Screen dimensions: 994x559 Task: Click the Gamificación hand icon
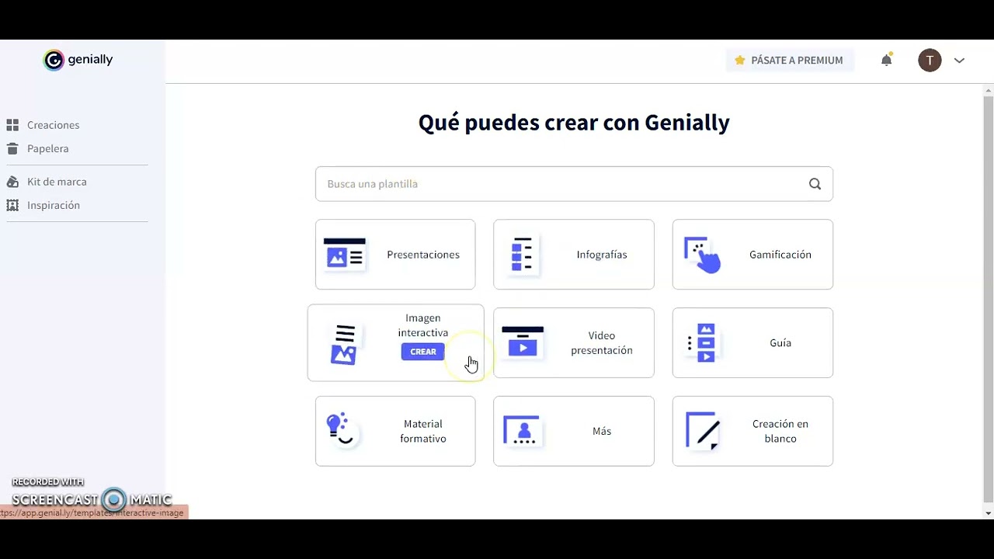coord(702,255)
